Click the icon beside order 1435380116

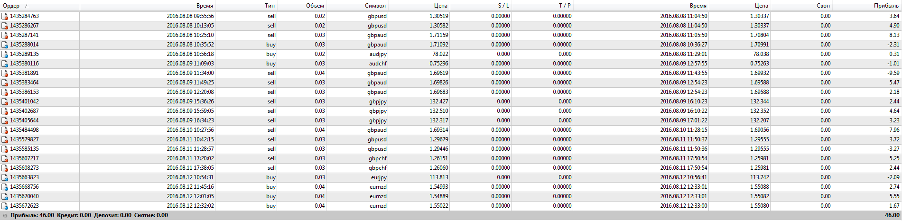(x=5, y=64)
